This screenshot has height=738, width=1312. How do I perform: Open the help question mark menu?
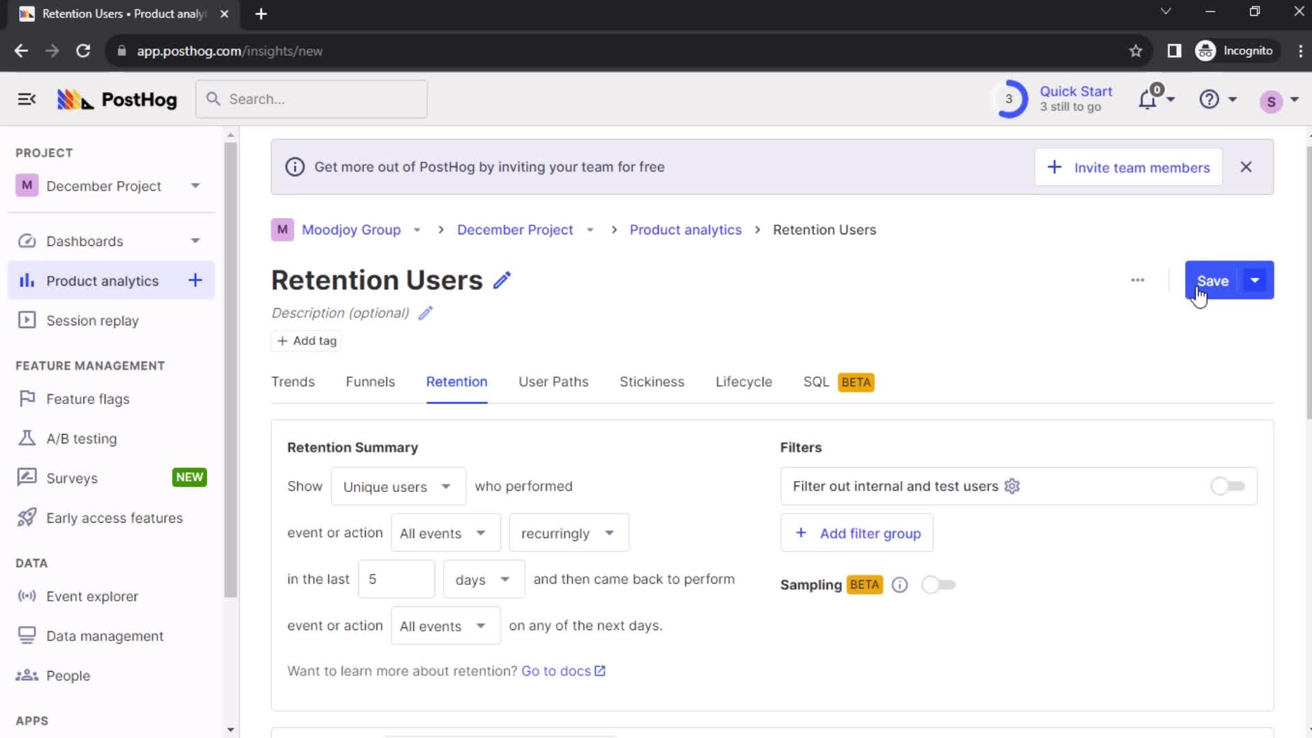pyautogui.click(x=1209, y=100)
